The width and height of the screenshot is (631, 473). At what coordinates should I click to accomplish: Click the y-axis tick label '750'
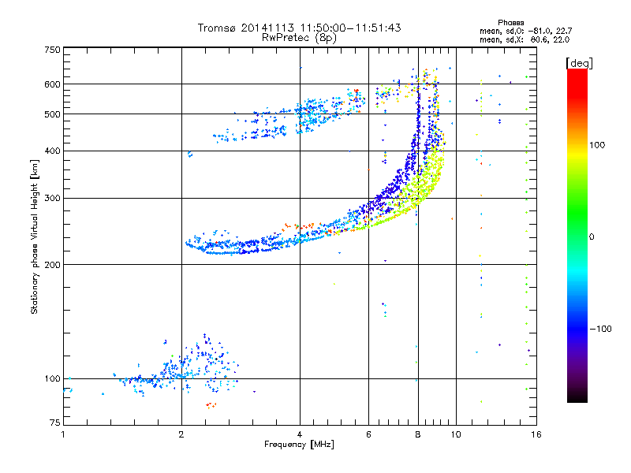coord(53,50)
